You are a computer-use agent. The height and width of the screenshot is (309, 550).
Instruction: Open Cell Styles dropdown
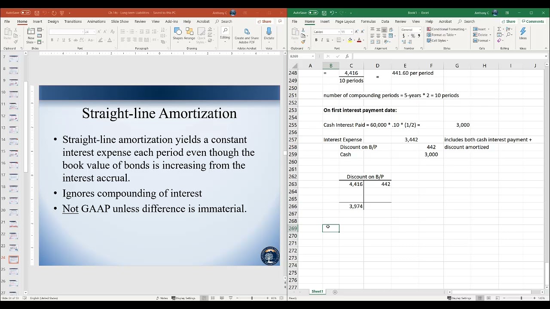pos(438,40)
